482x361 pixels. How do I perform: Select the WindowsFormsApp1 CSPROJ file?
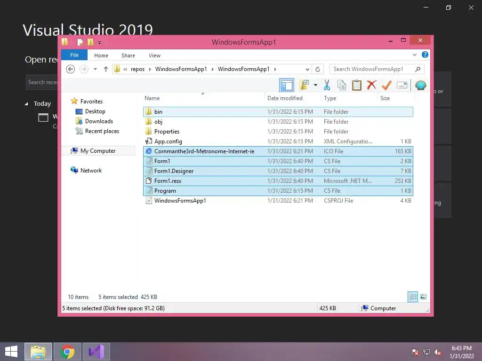(278, 200)
